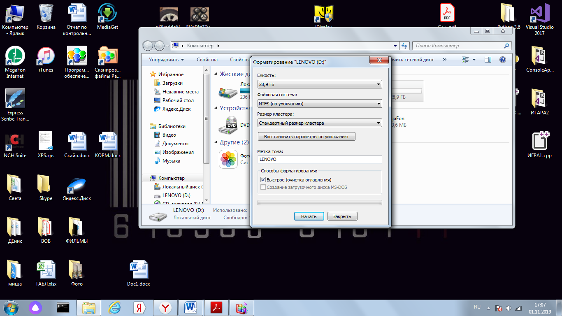The image size is (562, 316).
Task: Select Рабочий стол in the navigation pane
Action: (178, 100)
